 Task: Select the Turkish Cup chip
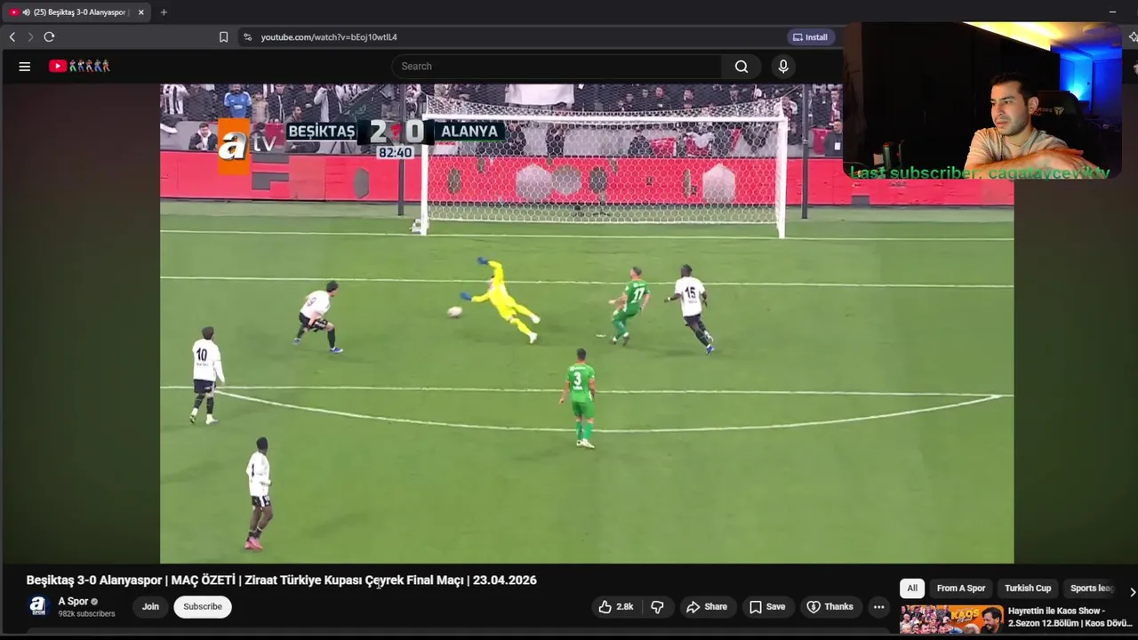[1028, 588]
